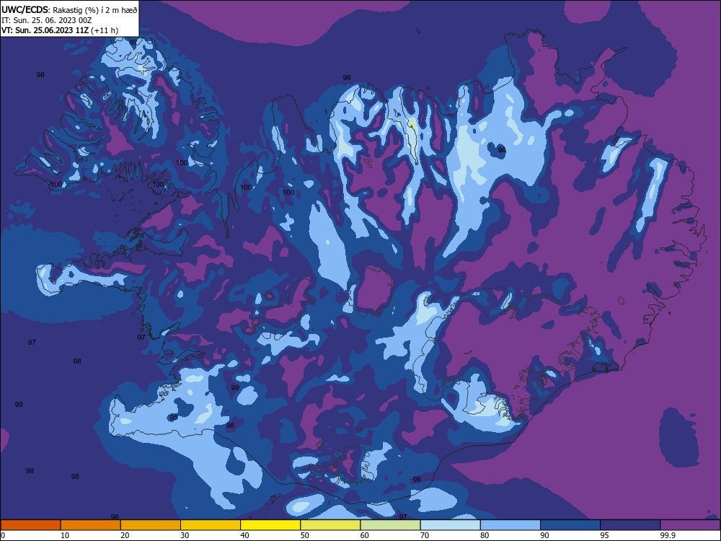Click the light blue 80–90 legend segment

point(510,525)
